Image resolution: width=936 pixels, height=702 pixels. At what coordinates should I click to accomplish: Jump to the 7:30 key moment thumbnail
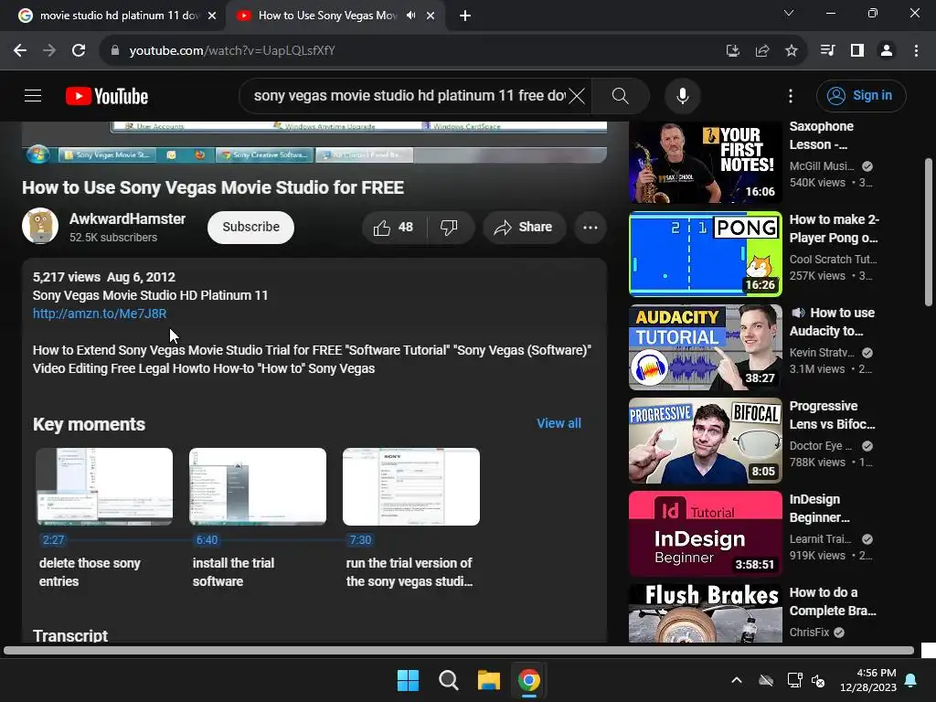(x=411, y=487)
